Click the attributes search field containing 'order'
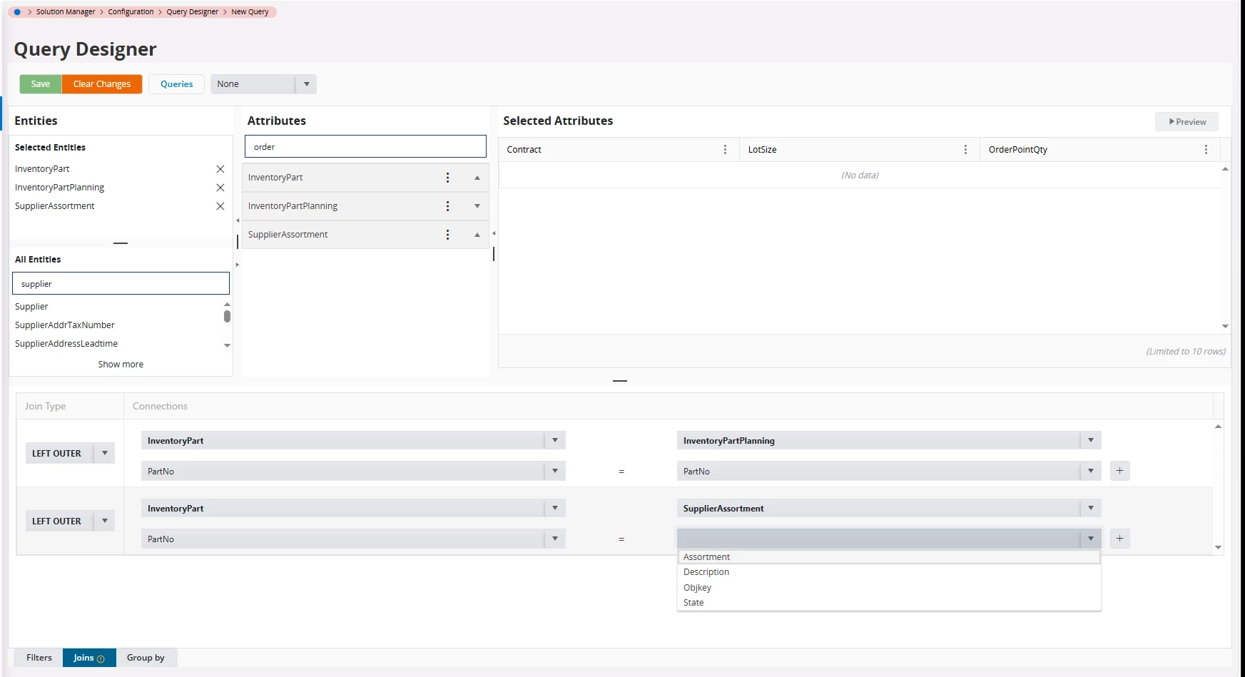The width and height of the screenshot is (1245, 677). point(365,147)
